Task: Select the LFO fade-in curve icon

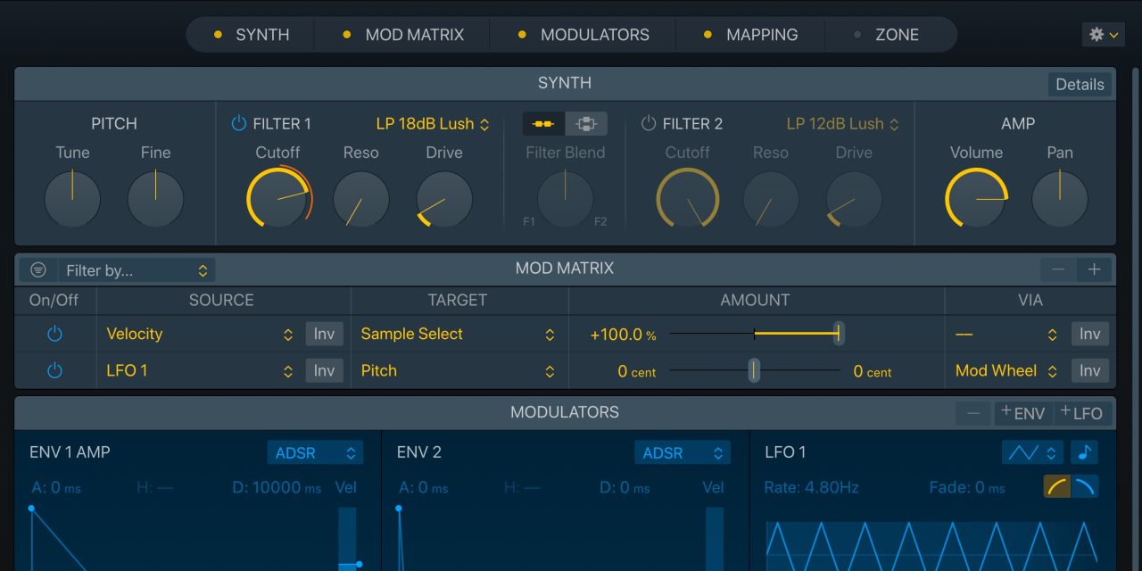Action: (x=1057, y=487)
